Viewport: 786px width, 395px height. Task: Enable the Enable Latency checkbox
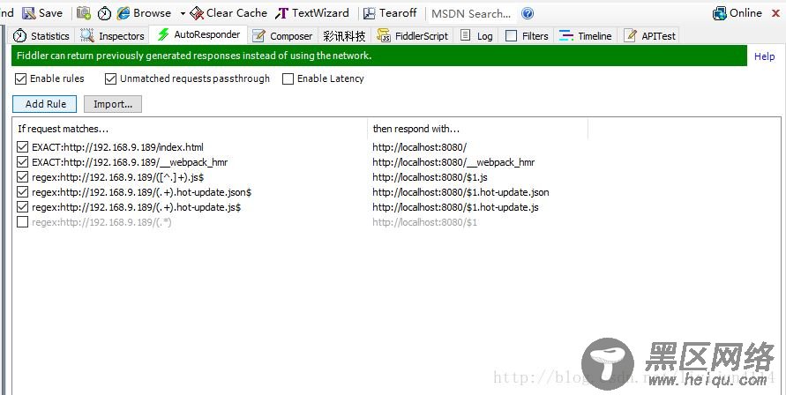click(288, 78)
